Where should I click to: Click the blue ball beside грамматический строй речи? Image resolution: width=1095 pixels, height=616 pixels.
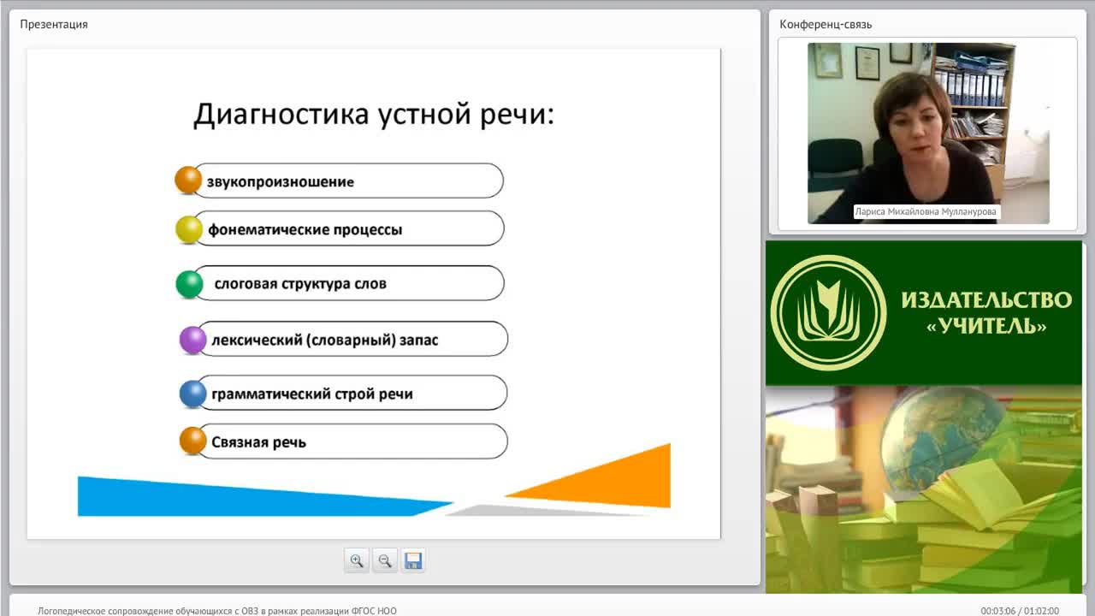pos(193,394)
